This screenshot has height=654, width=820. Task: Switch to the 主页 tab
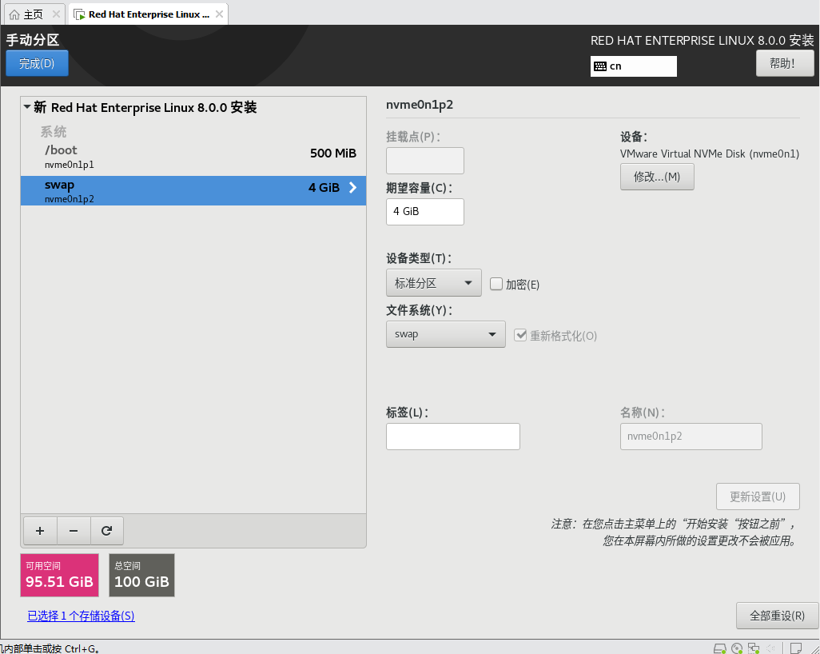click(x=34, y=14)
